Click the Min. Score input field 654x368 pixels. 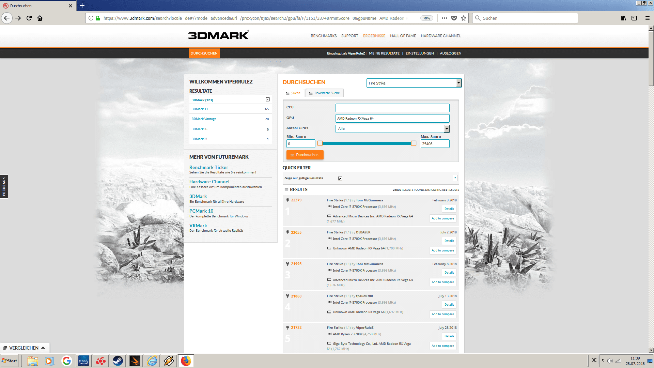(x=301, y=144)
